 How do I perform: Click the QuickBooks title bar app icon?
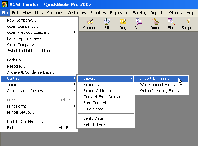coord(5,4)
